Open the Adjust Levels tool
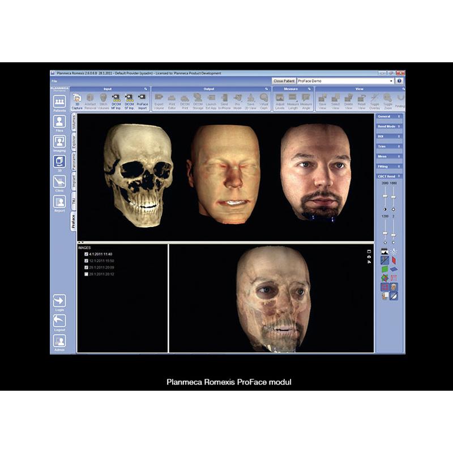The width and height of the screenshot is (453, 453). (280, 101)
